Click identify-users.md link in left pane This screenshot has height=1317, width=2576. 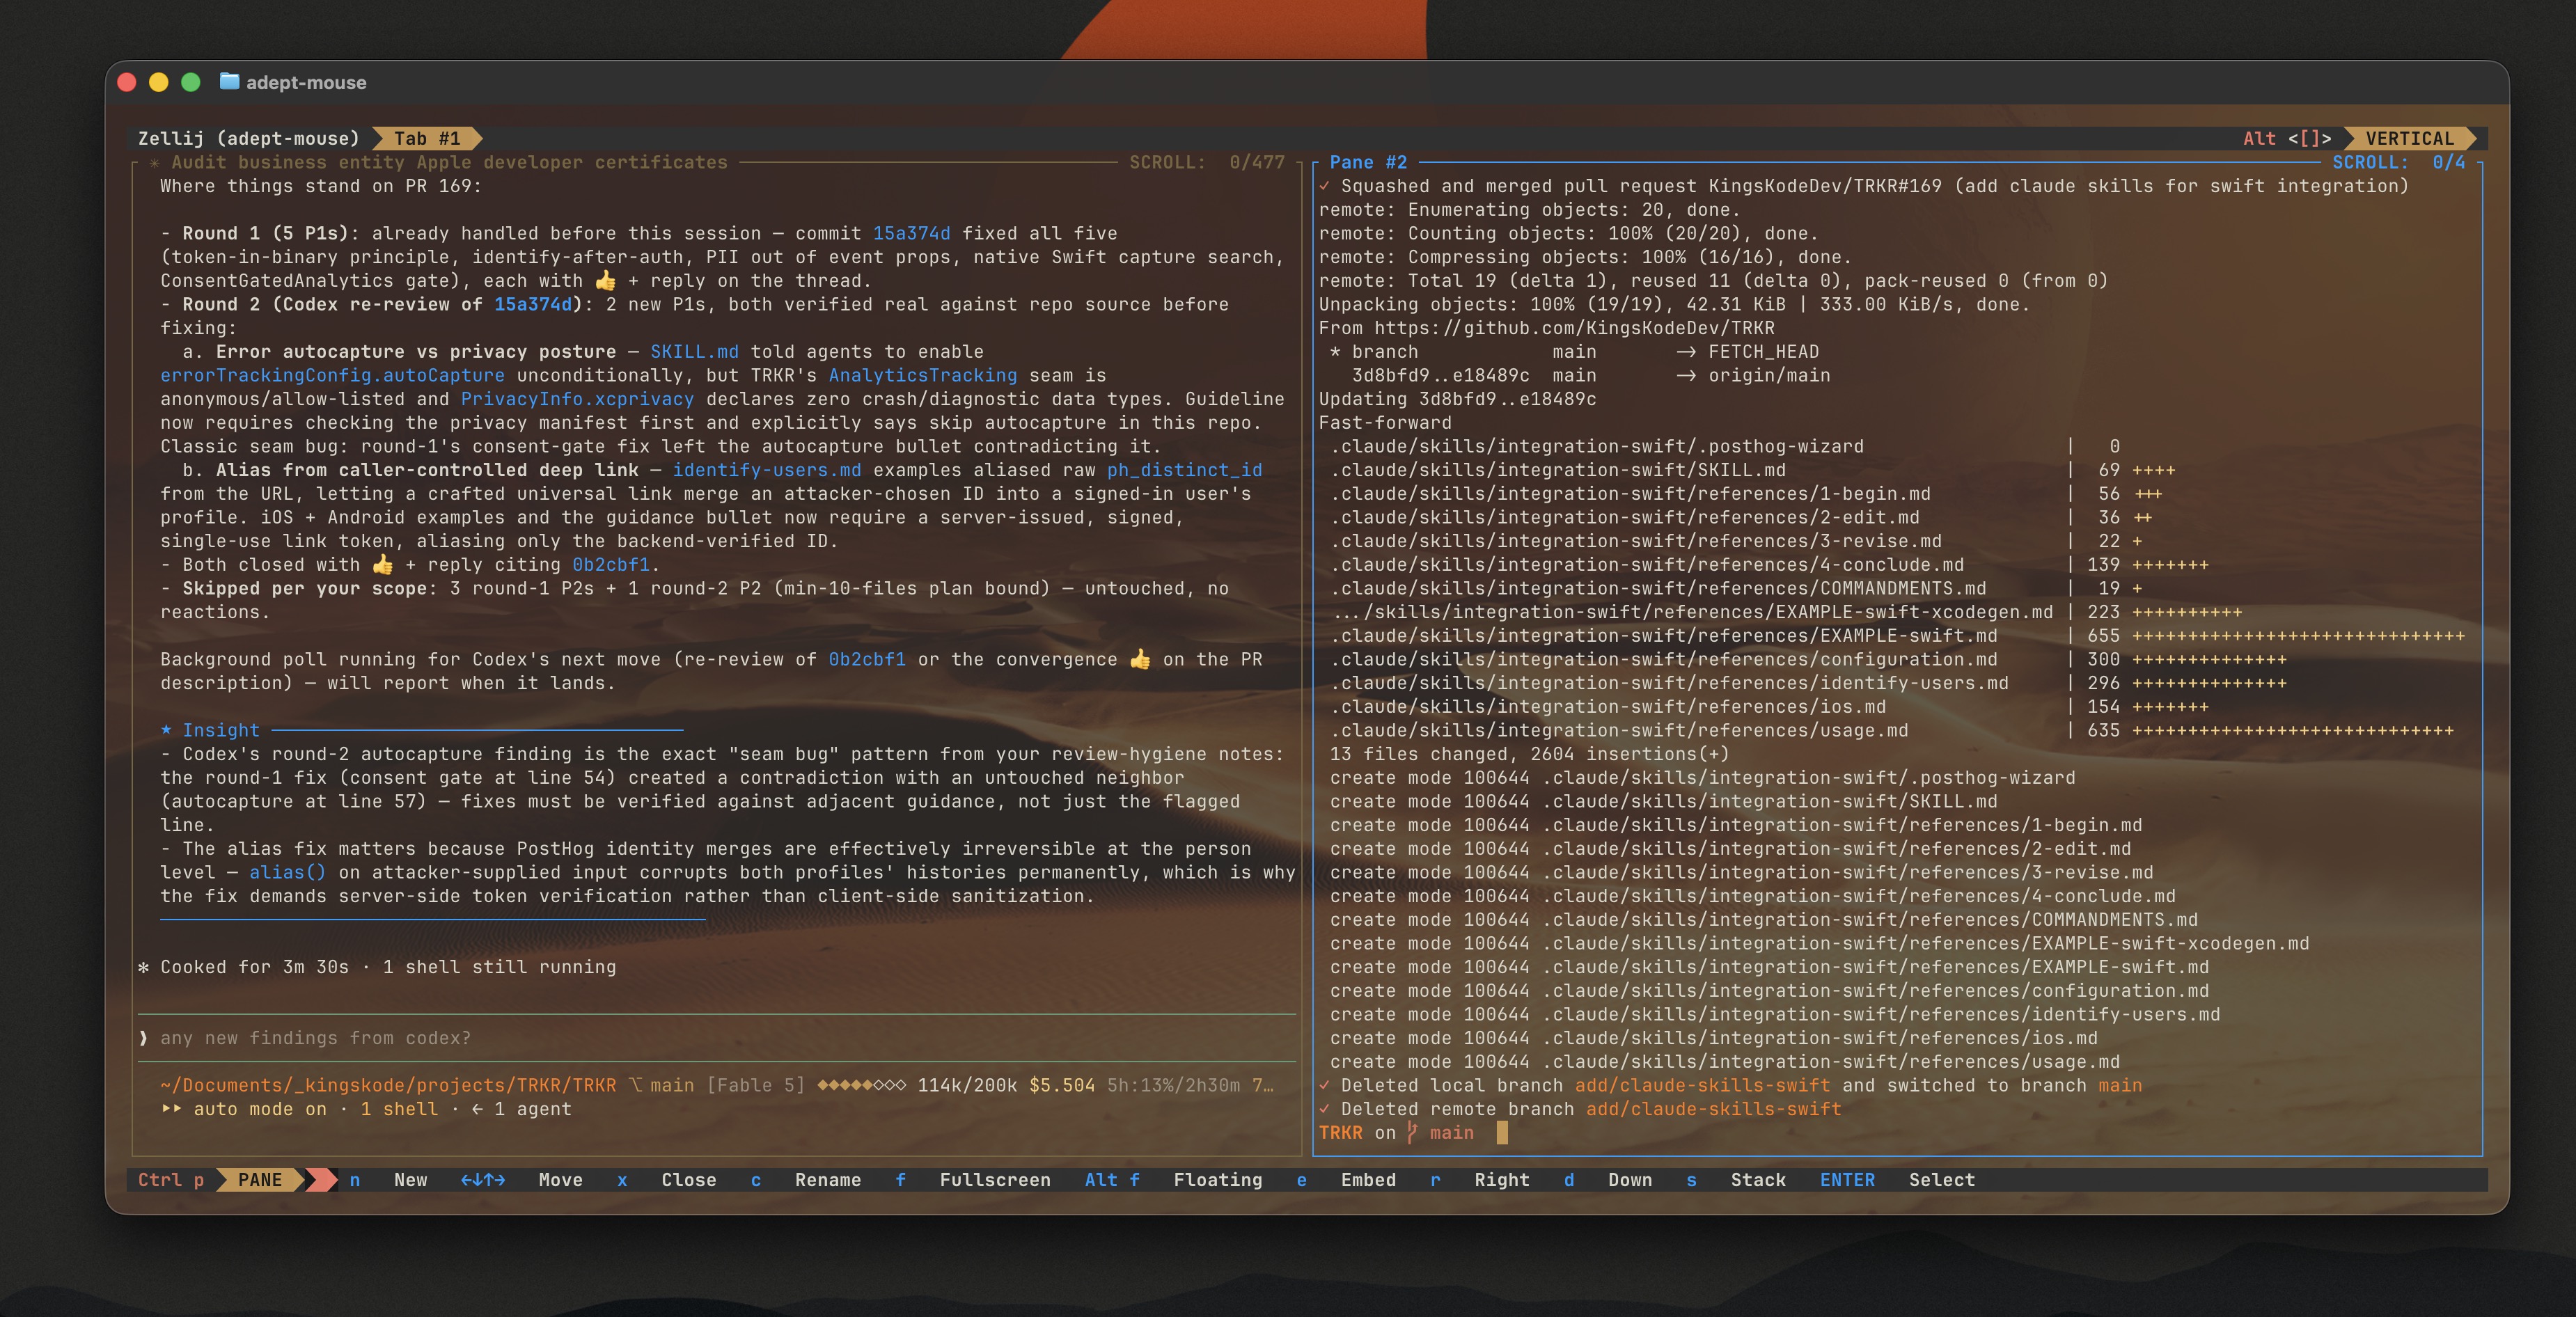(x=766, y=470)
